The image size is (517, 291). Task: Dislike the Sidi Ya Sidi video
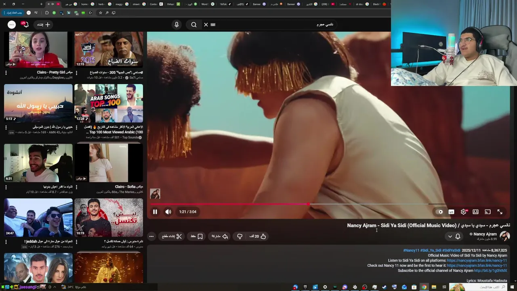click(240, 236)
